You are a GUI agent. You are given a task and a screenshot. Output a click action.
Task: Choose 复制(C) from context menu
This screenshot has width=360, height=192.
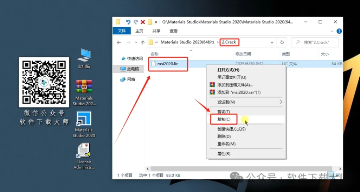tap(246, 119)
